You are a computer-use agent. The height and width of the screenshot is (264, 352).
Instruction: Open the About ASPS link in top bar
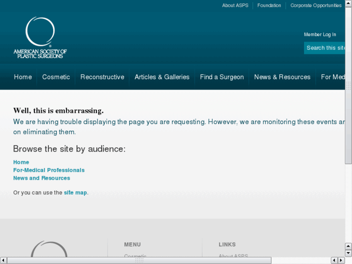click(235, 5)
